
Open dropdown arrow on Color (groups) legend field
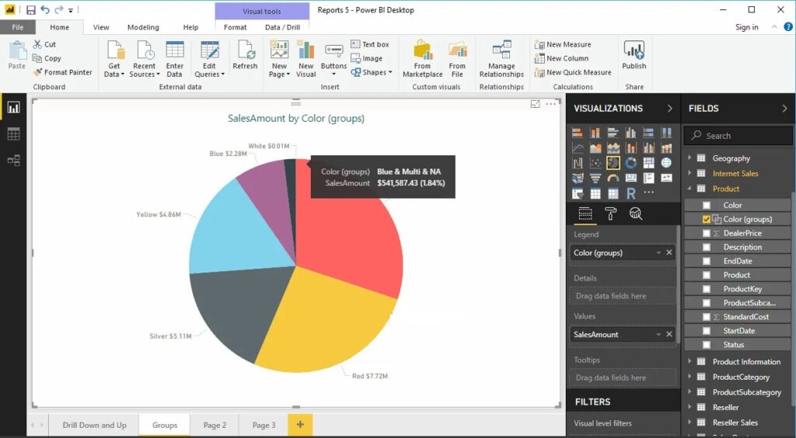tap(658, 252)
